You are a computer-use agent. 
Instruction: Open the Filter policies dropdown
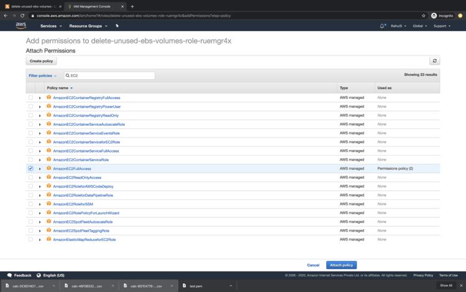click(x=42, y=75)
